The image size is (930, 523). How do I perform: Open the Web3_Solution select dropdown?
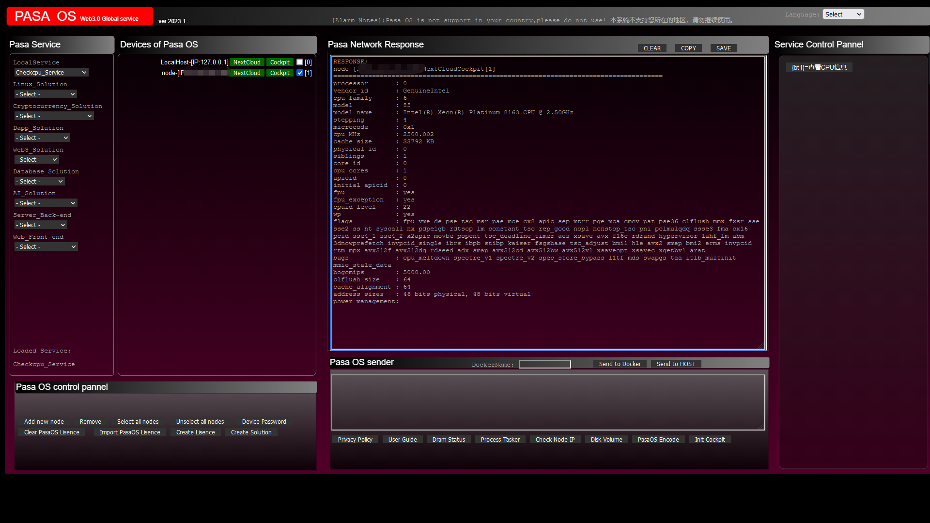point(37,159)
